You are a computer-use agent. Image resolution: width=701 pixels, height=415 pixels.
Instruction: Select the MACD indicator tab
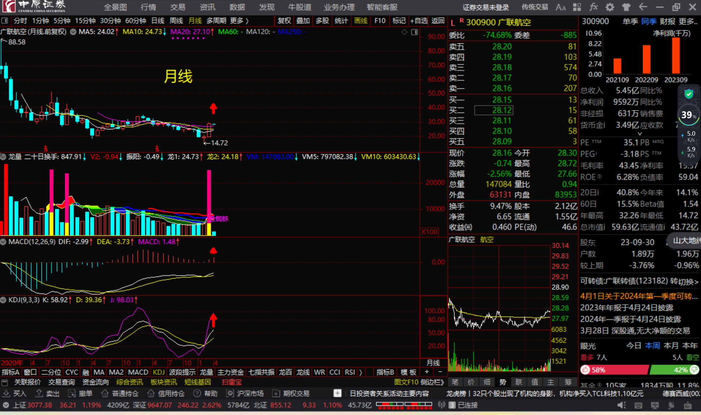click(138, 372)
